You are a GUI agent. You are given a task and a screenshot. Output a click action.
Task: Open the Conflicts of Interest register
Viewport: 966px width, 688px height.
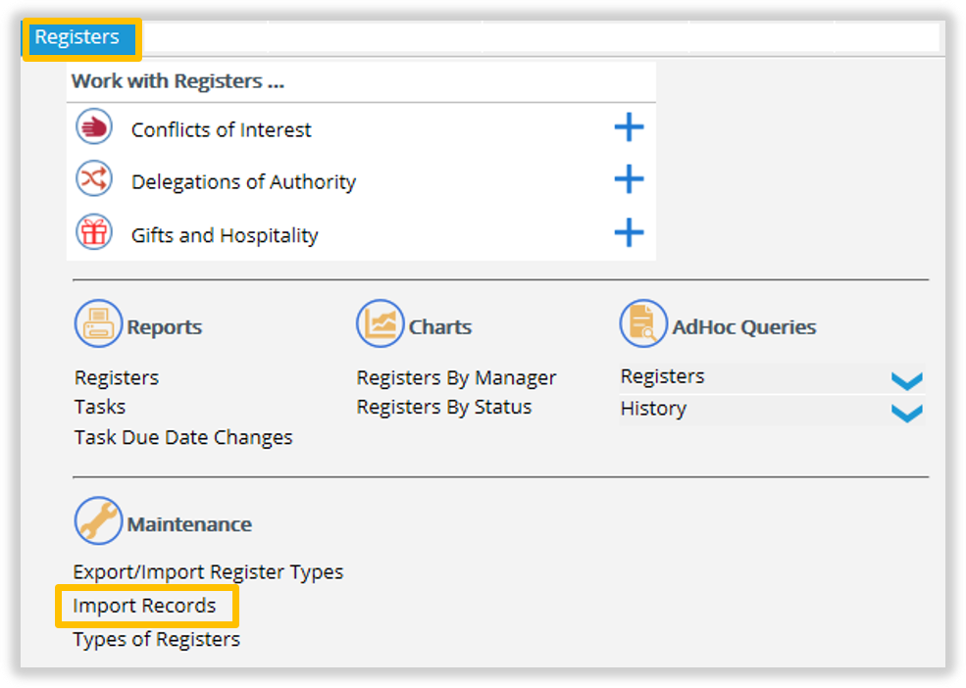click(222, 130)
